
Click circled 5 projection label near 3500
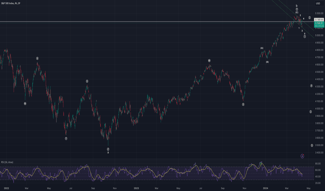(312, 146)
